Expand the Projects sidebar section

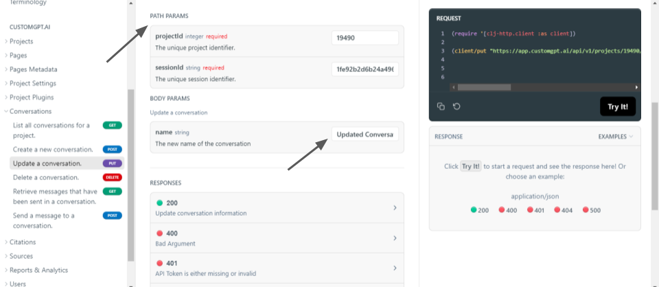[21, 41]
